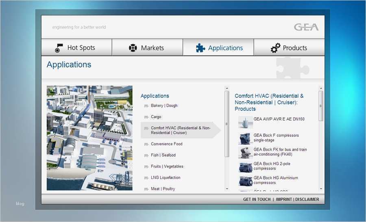Select Bakery | Dough application
Viewport: 366px width, 222px height.
pyautogui.click(x=164, y=106)
